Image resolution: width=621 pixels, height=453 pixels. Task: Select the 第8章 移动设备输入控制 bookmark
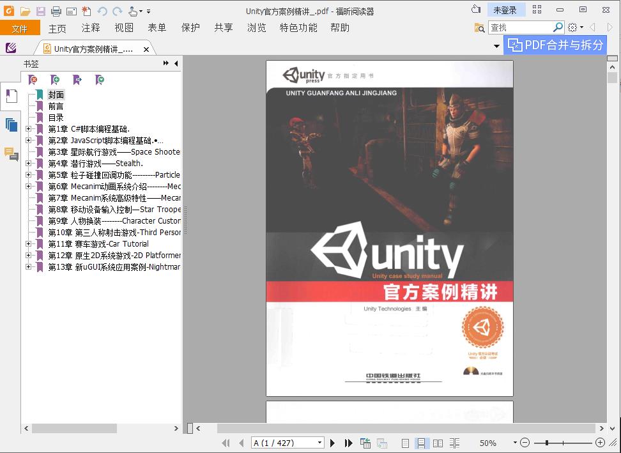tap(114, 210)
